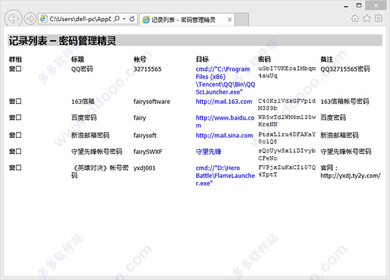
Task: Select the password starting with uGbI7UKE
Action: pyautogui.click(x=287, y=72)
